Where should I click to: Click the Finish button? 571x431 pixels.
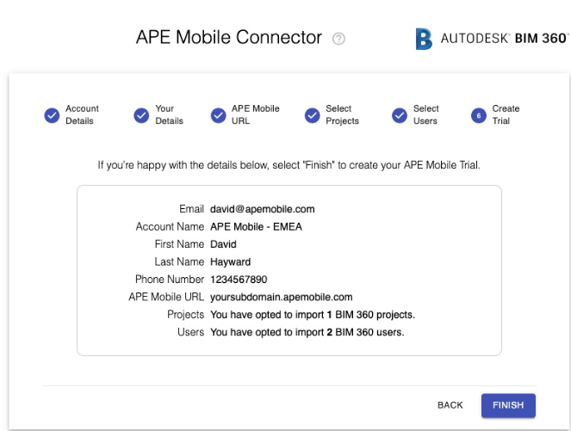coord(508,405)
